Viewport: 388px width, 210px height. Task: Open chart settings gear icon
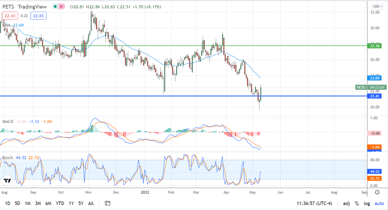(377, 192)
